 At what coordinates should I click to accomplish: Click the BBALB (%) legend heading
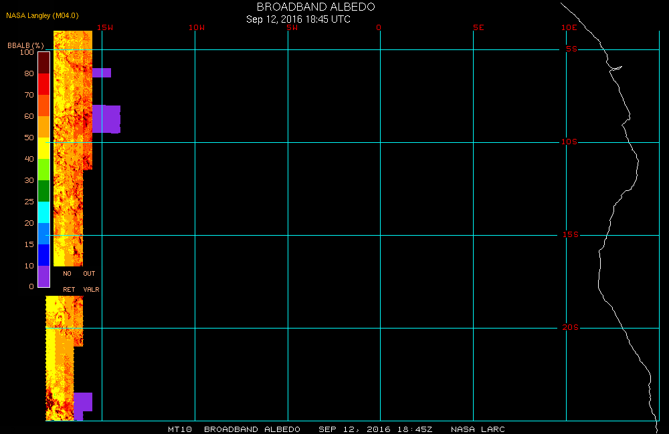tap(25, 45)
